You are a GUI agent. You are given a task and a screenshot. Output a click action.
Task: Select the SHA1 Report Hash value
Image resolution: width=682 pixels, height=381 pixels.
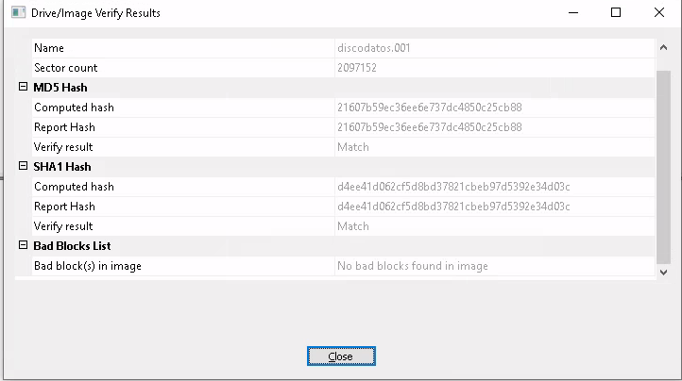click(x=453, y=207)
